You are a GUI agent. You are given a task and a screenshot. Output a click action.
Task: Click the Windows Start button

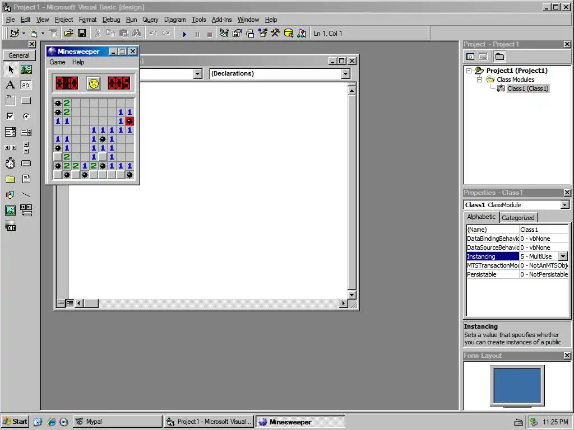coord(15,422)
